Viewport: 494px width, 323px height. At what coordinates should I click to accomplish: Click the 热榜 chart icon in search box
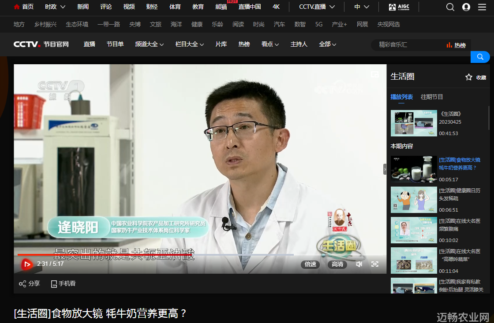click(x=449, y=45)
